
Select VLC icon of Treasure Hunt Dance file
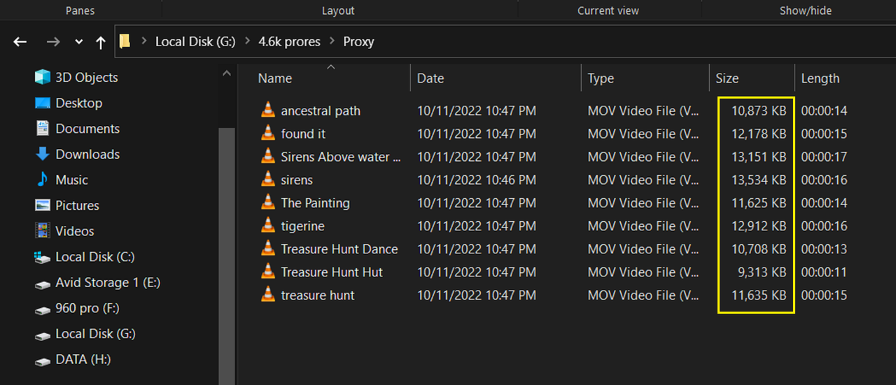click(x=267, y=248)
